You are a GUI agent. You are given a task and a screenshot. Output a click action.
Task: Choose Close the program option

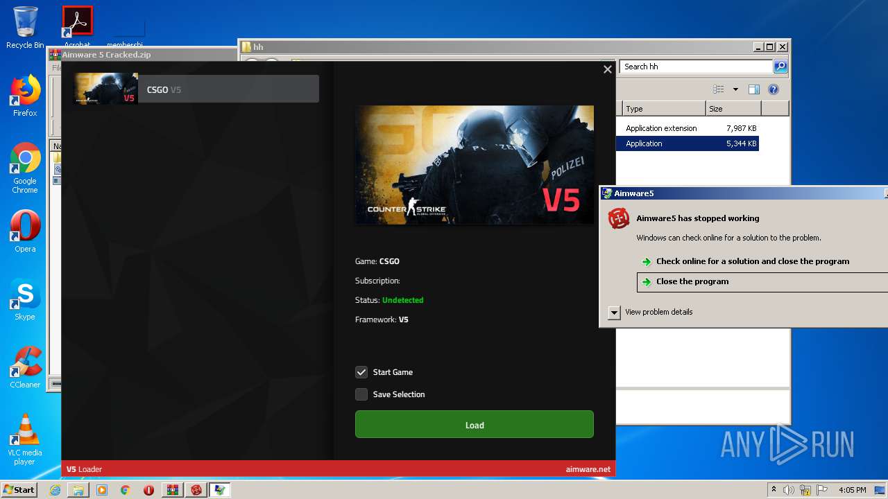coord(762,281)
